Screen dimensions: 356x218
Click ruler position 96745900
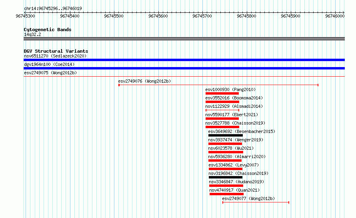pyautogui.click(x=290, y=16)
